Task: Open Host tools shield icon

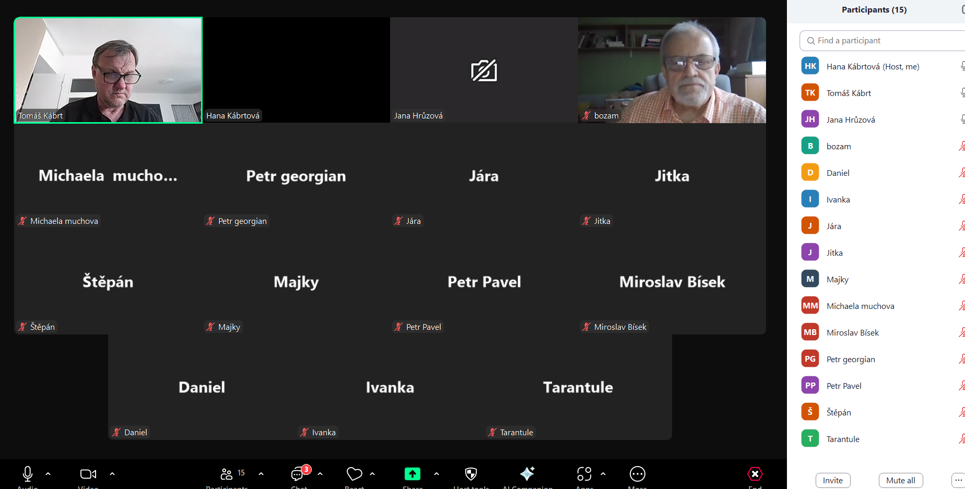Action: pyautogui.click(x=470, y=474)
